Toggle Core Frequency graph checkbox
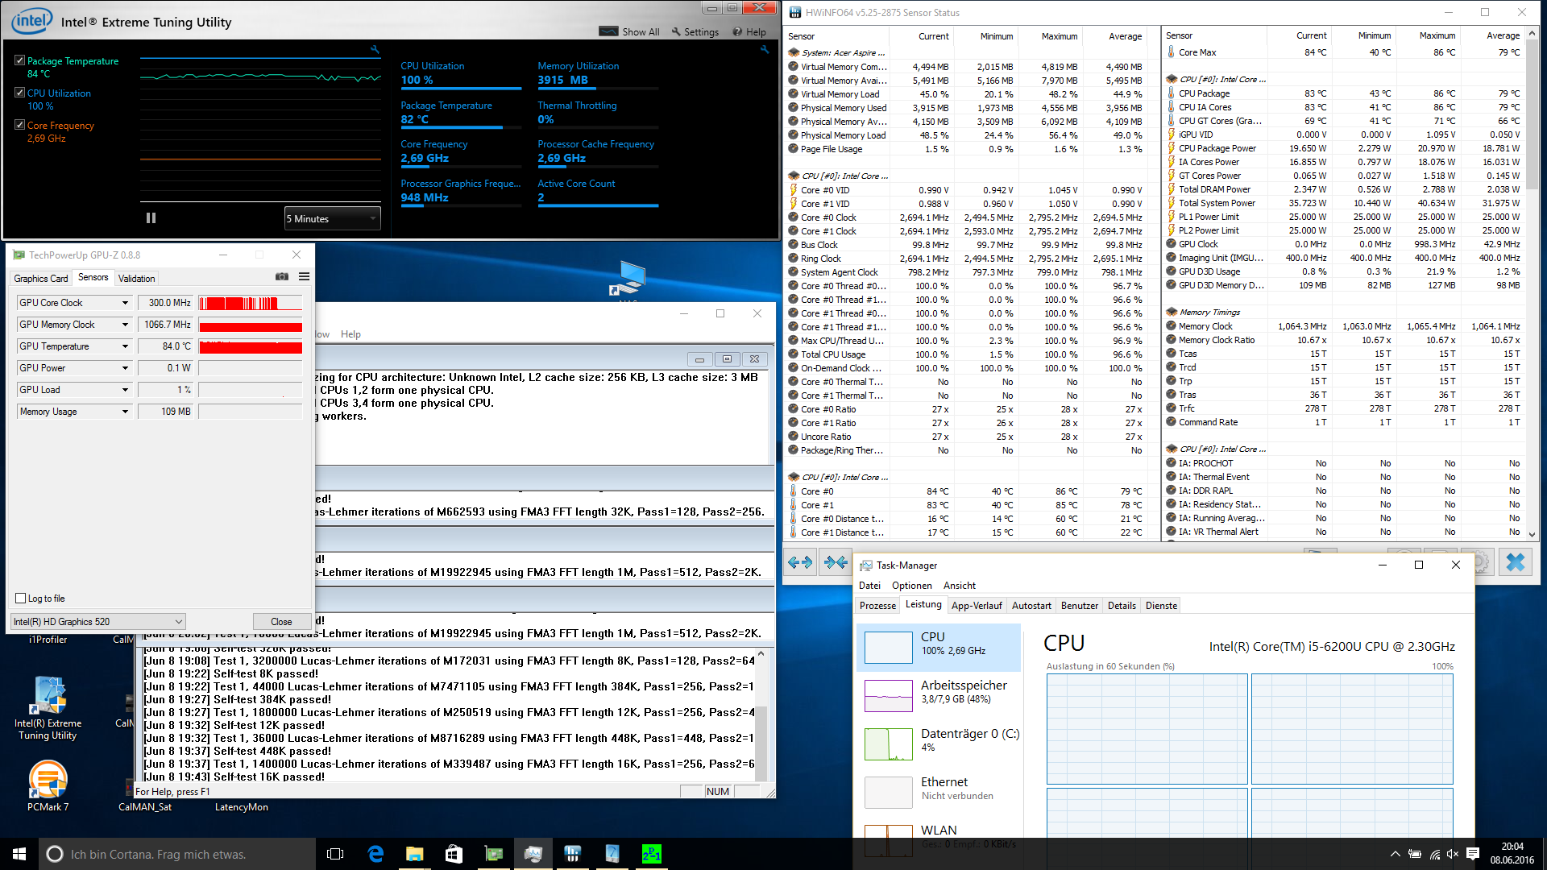The height and width of the screenshot is (870, 1547). [19, 125]
